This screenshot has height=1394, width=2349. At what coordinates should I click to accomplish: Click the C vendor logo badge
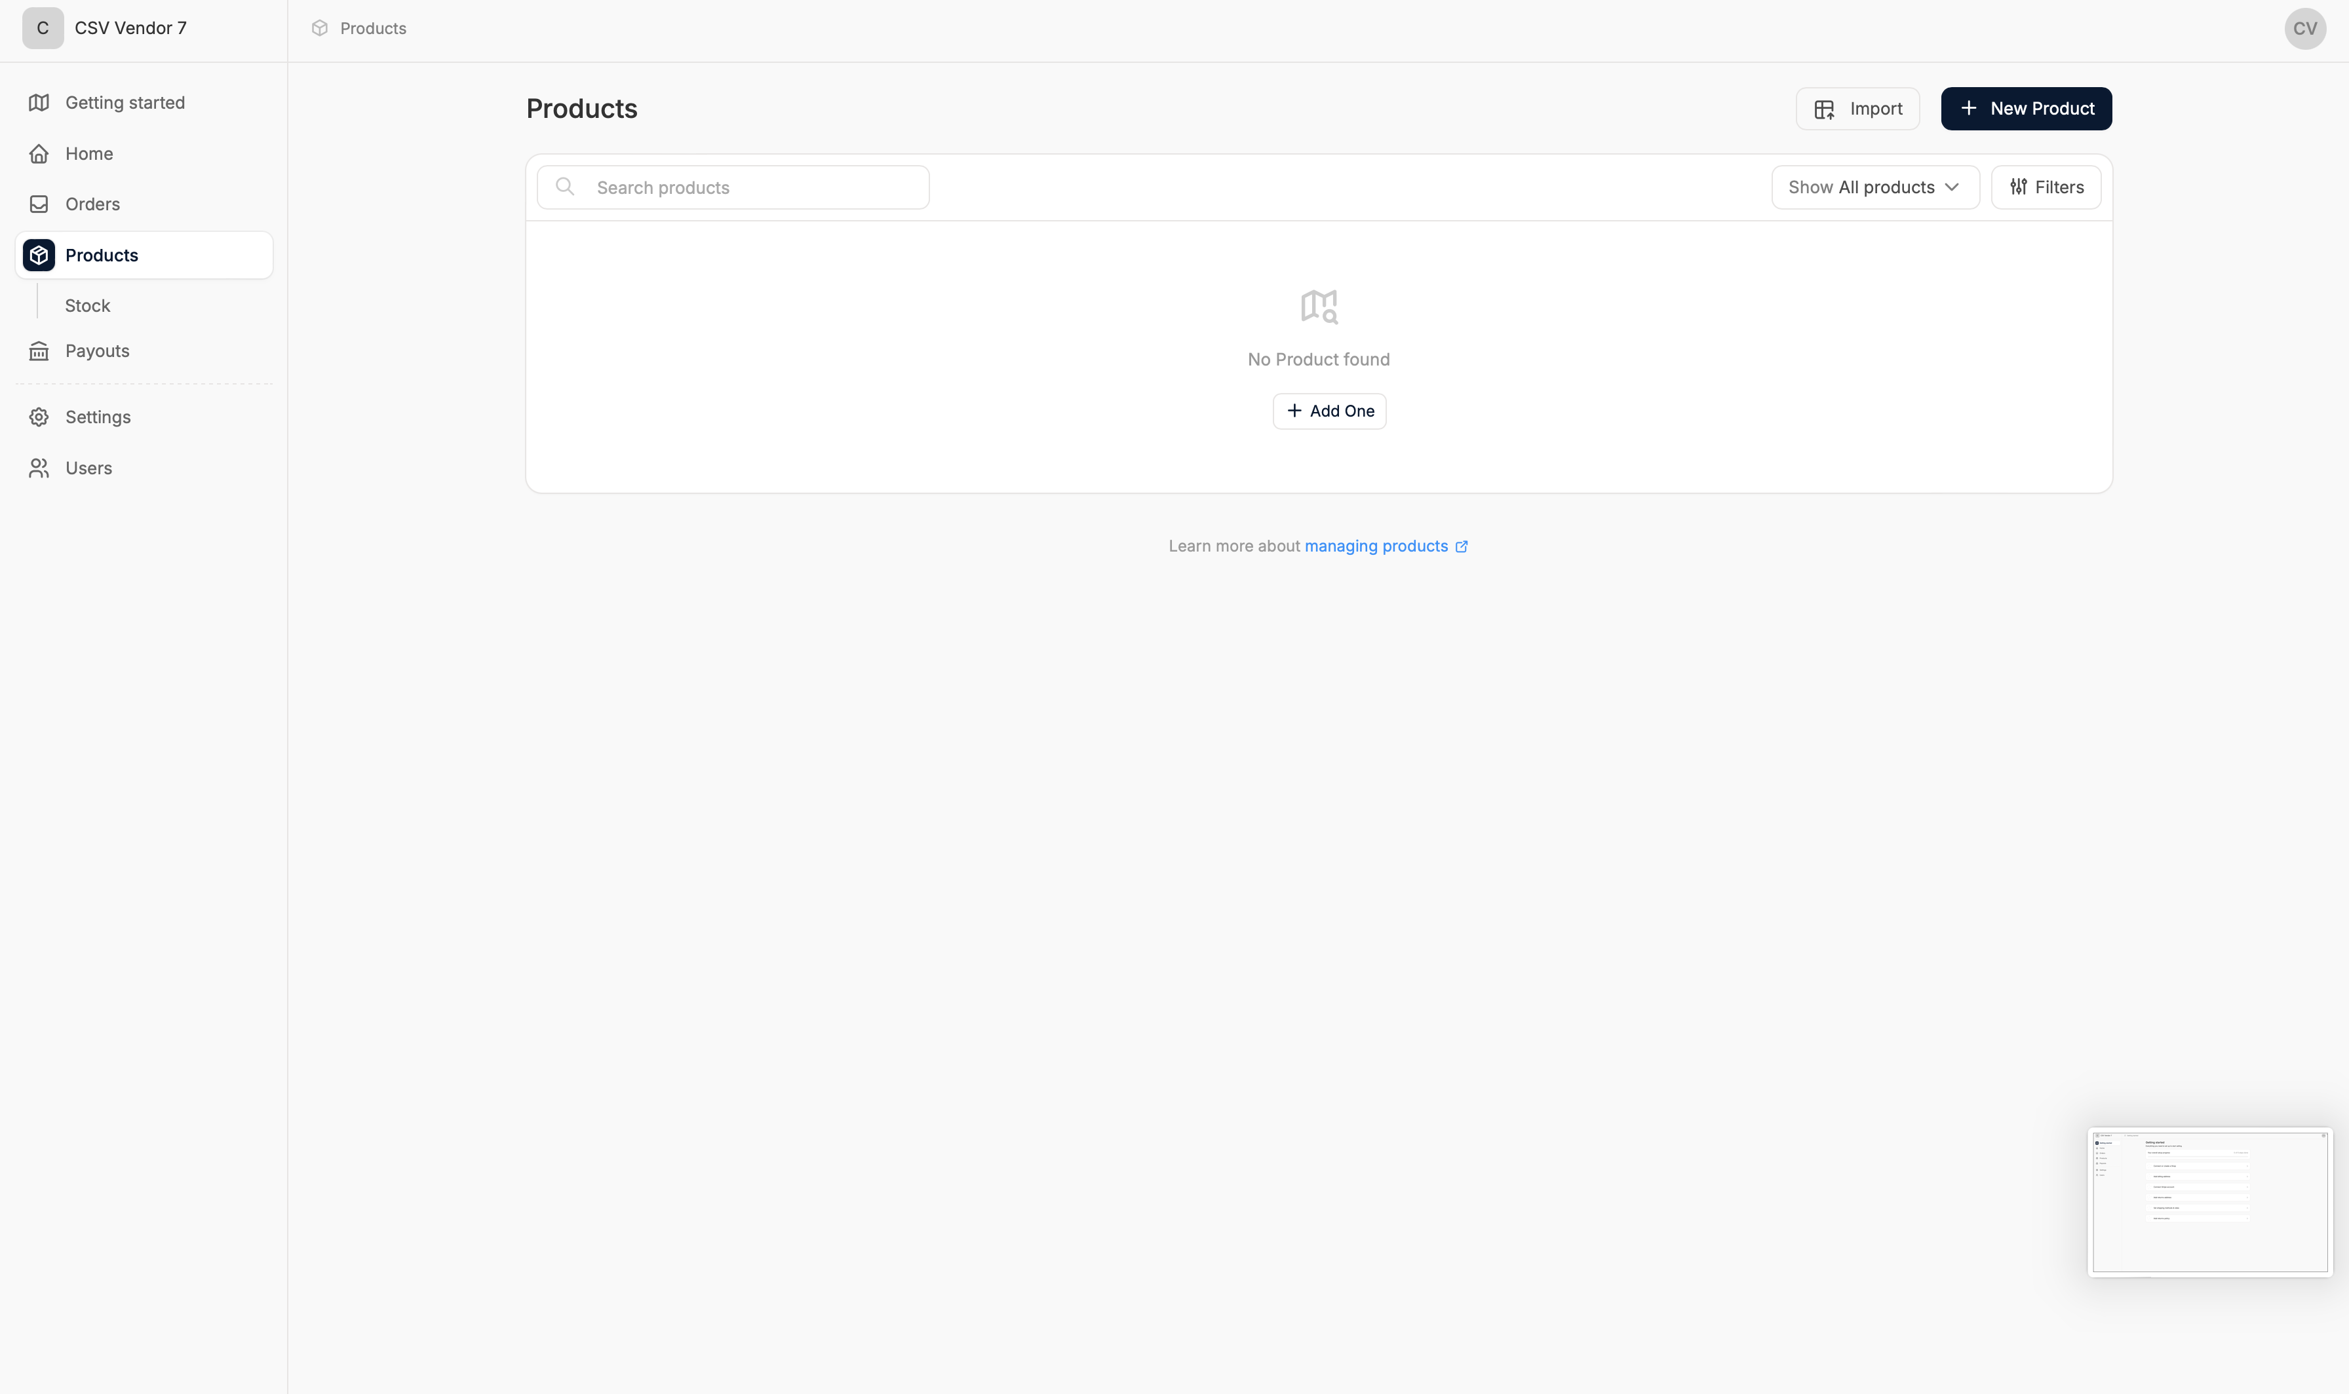43,28
